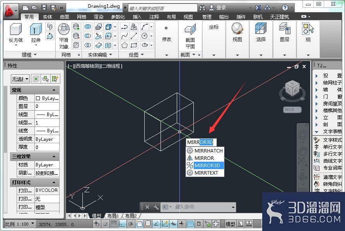Click the help question mark icon

(x=285, y=8)
